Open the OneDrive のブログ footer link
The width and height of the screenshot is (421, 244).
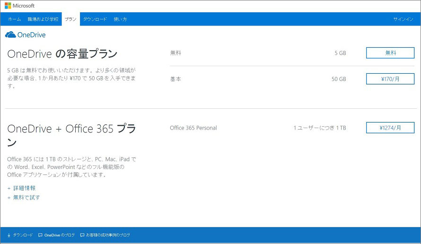59,235
